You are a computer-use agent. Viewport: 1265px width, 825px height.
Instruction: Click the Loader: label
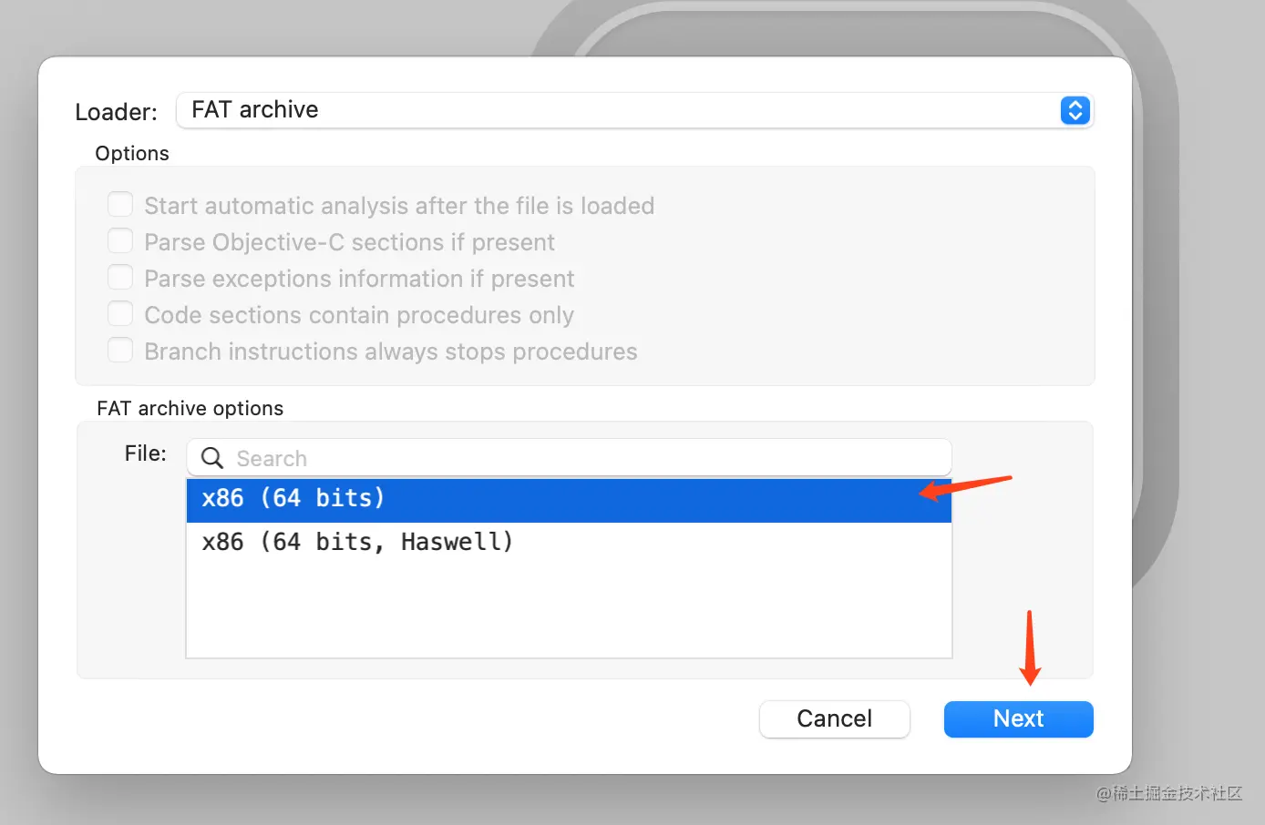116,112
